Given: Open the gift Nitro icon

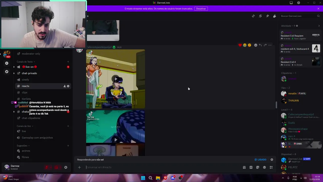Looking at the screenshot, I should pos(244,167).
